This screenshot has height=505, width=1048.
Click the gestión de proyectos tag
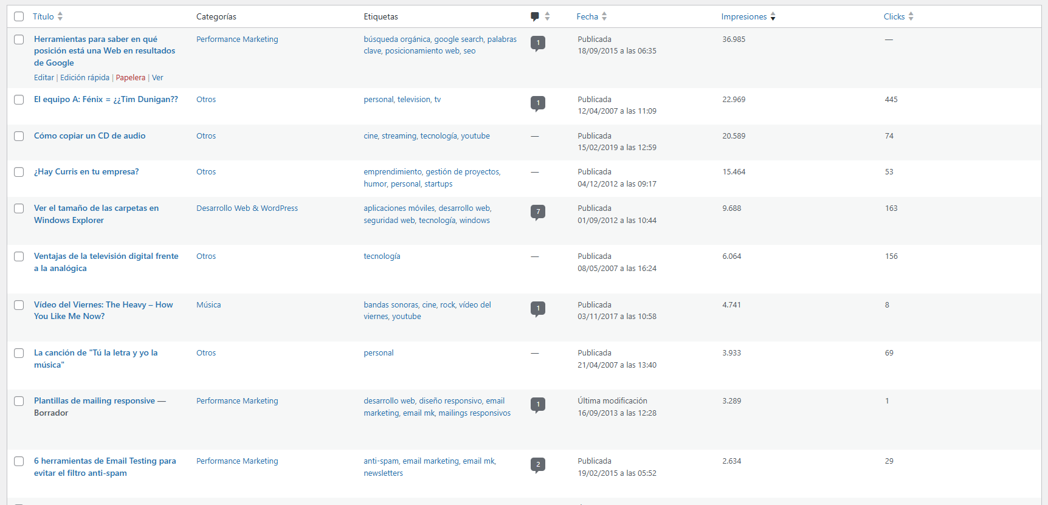[x=463, y=172]
